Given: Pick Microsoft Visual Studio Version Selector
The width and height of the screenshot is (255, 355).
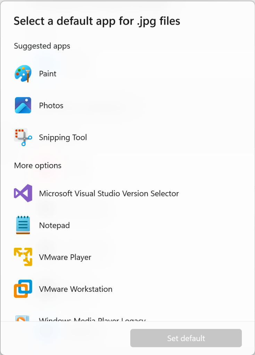Looking at the screenshot, I should point(128,193).
